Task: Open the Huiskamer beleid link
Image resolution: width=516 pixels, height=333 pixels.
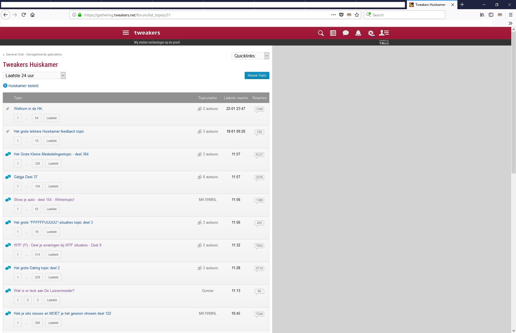Action: tap(23, 86)
